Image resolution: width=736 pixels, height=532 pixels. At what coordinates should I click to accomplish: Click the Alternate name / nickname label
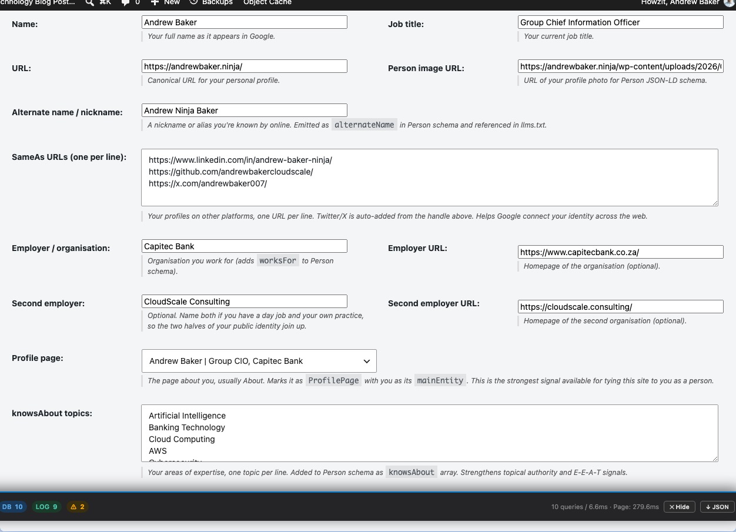[x=67, y=112]
